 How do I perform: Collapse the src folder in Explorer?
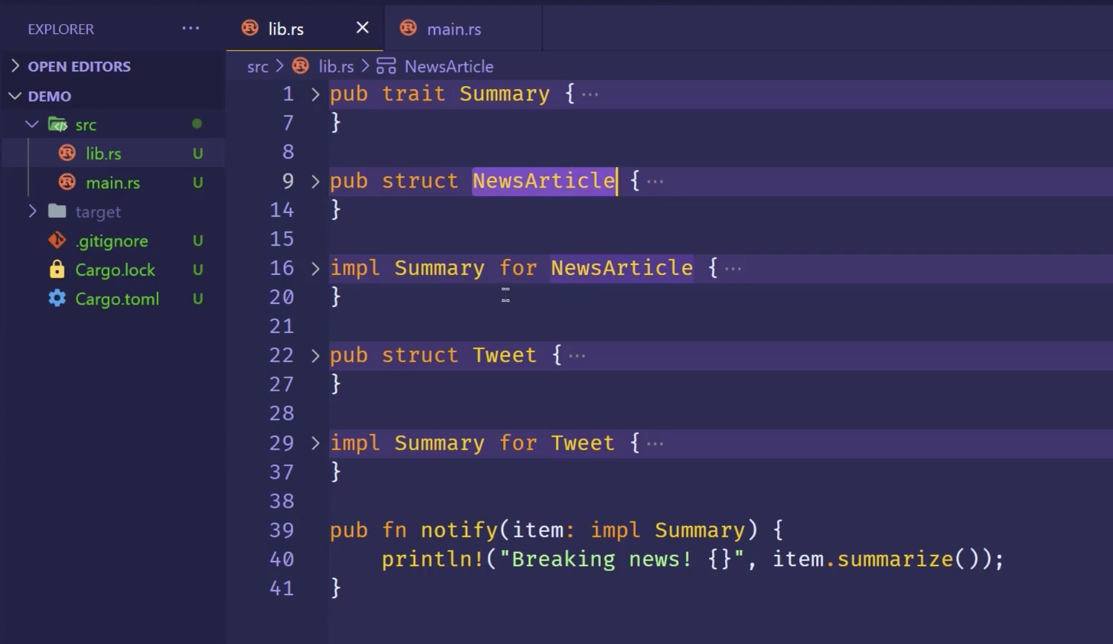(x=32, y=124)
